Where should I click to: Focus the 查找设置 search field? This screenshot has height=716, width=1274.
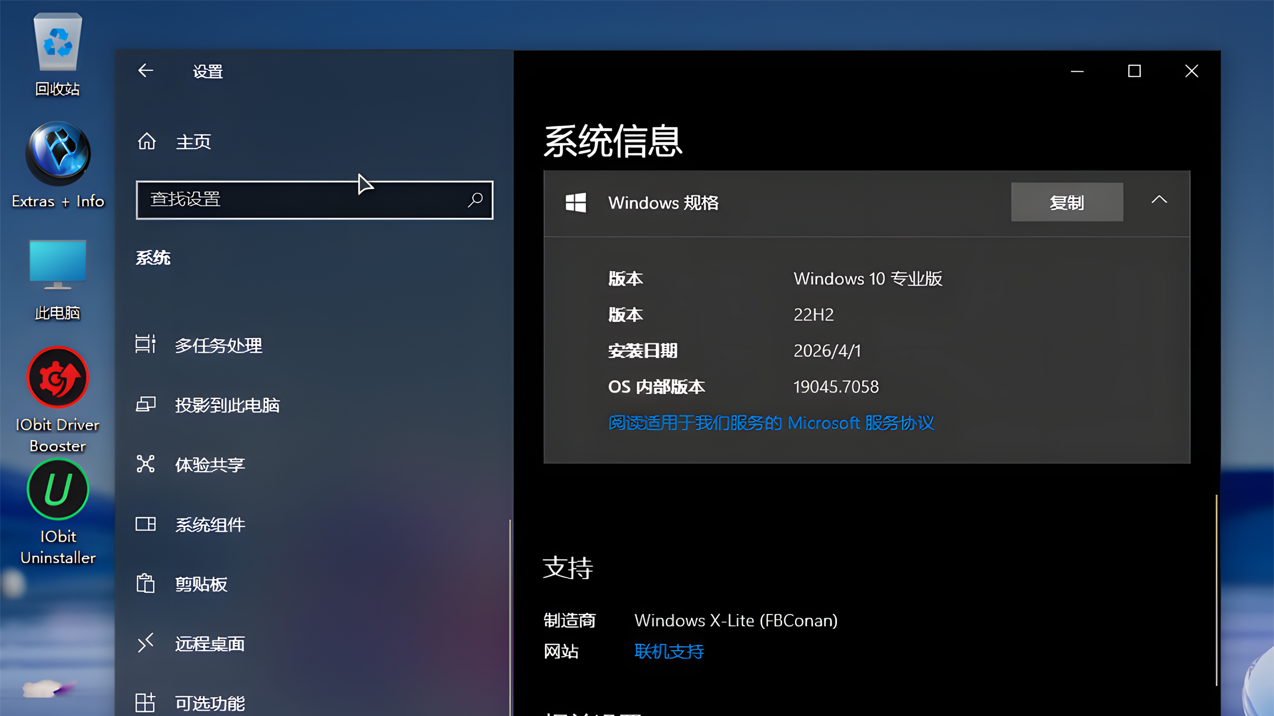click(315, 200)
